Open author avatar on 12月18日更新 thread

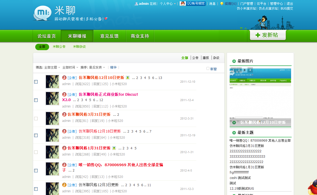pos(52,135)
